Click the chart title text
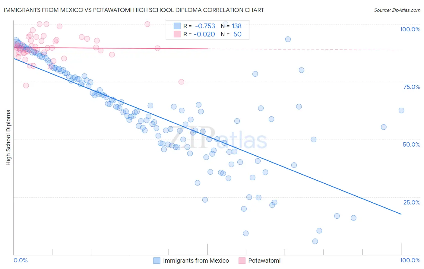The image size is (424, 269). 134,10
